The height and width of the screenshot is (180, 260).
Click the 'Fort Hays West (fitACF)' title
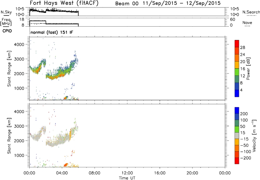tap(64, 3)
